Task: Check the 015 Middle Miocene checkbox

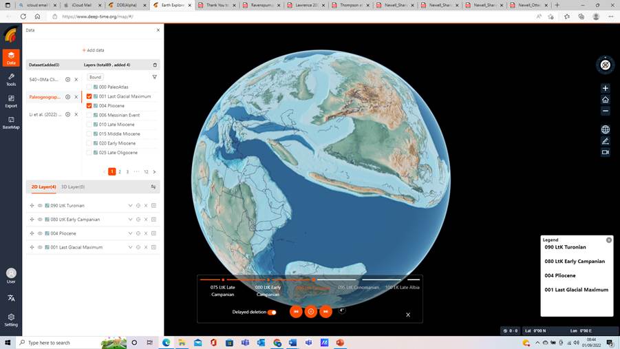Action: click(x=89, y=134)
